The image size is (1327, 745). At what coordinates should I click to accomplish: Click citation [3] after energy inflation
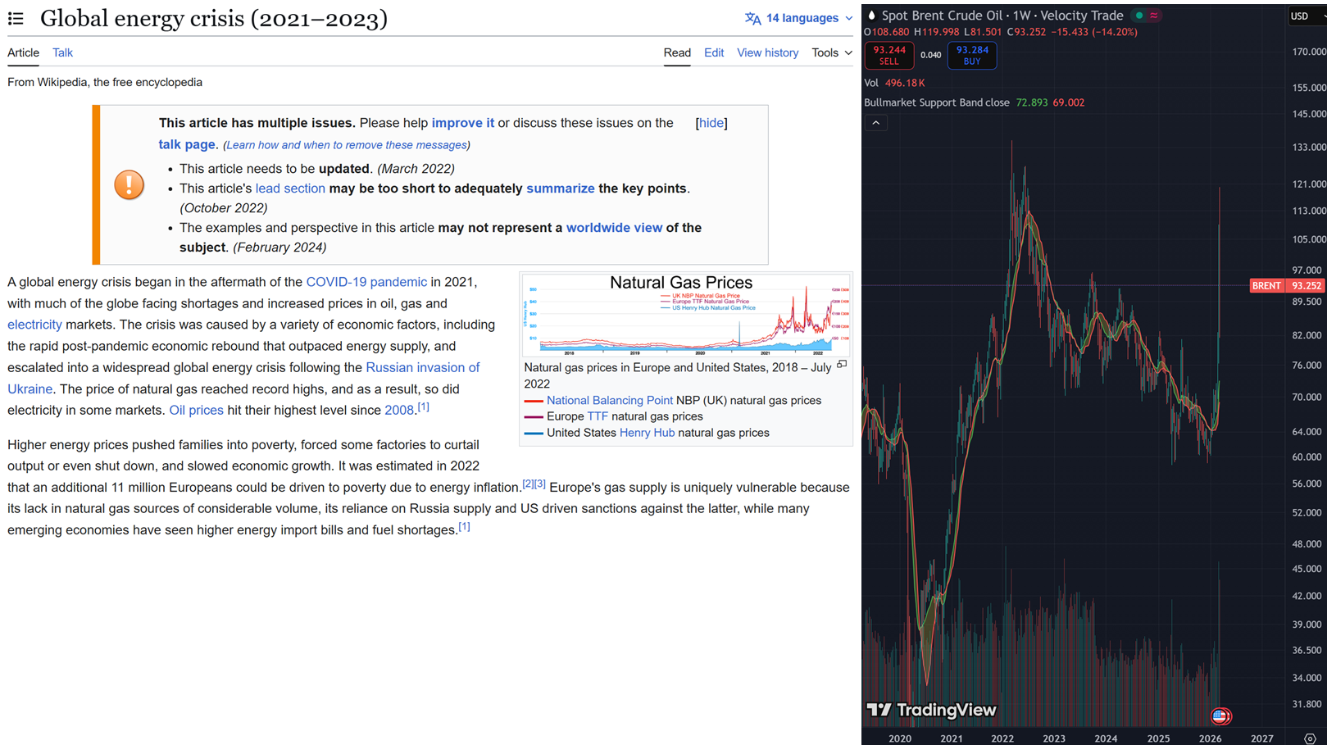coord(540,484)
